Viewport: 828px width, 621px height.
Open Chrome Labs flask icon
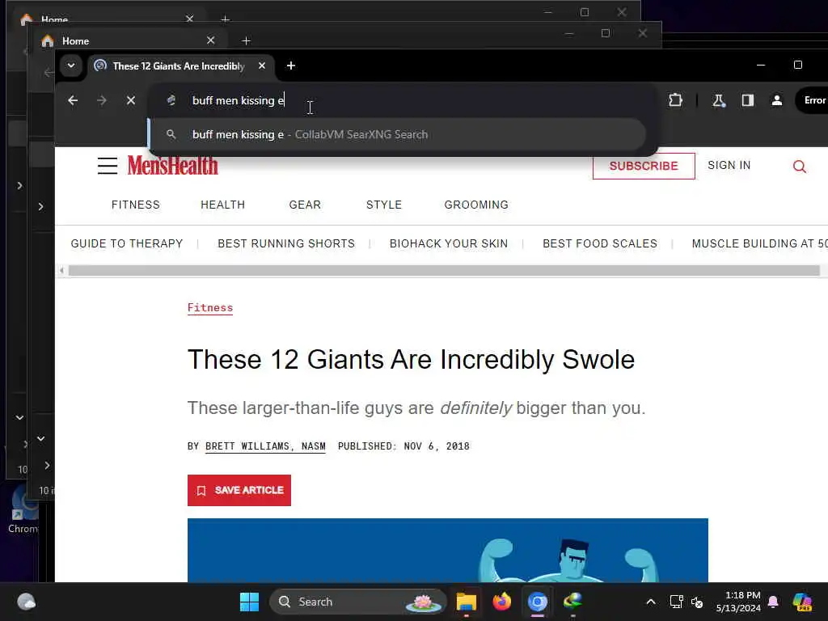(x=719, y=100)
